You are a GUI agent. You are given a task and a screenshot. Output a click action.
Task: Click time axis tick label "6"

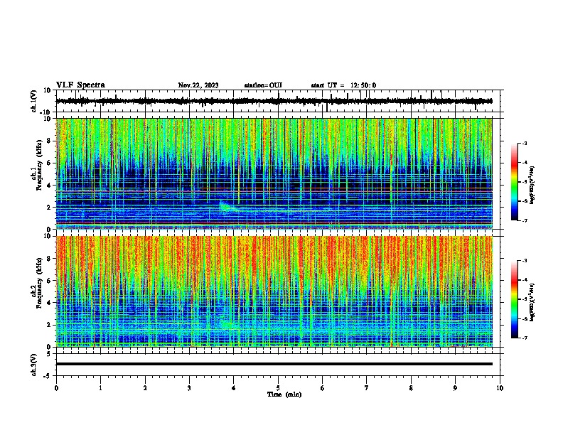tap(323, 388)
